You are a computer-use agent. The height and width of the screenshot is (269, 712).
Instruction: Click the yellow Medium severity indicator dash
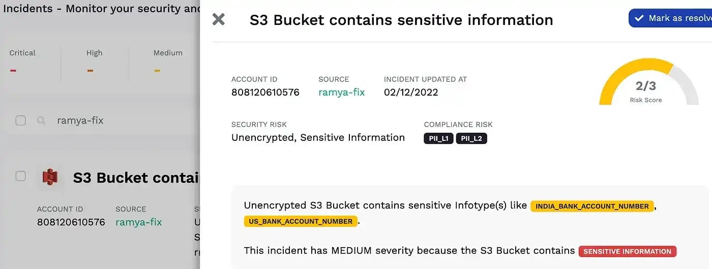pos(157,71)
